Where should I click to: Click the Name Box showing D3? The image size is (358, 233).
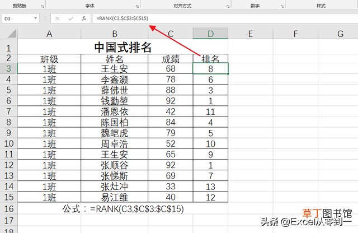[x=21, y=18]
